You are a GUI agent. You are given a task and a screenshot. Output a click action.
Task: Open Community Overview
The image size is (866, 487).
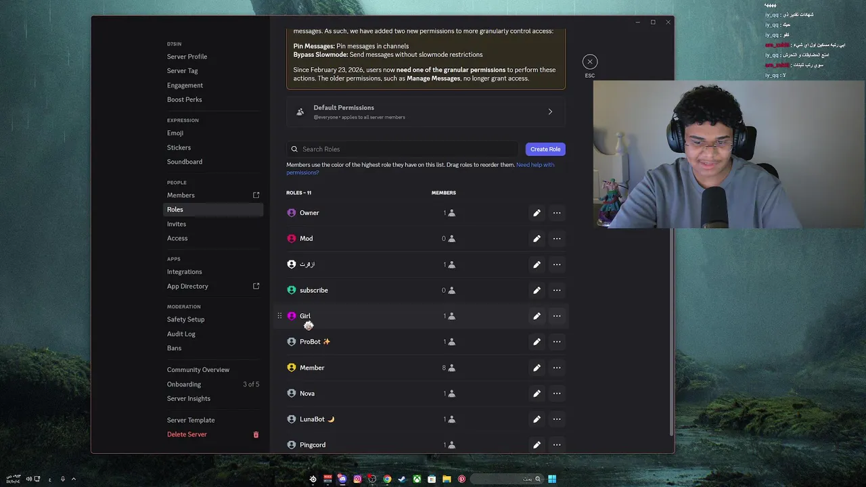click(x=198, y=370)
